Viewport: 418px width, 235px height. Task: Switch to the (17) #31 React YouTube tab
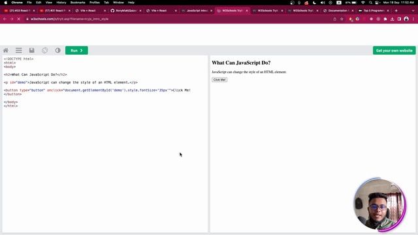[55, 10]
